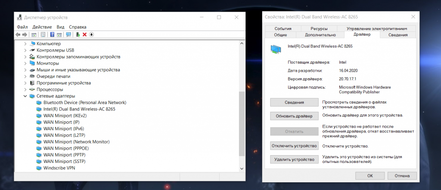This screenshot has width=441, height=190.
Task: Scan for hardware changes monitor icon
Action: 68,34
